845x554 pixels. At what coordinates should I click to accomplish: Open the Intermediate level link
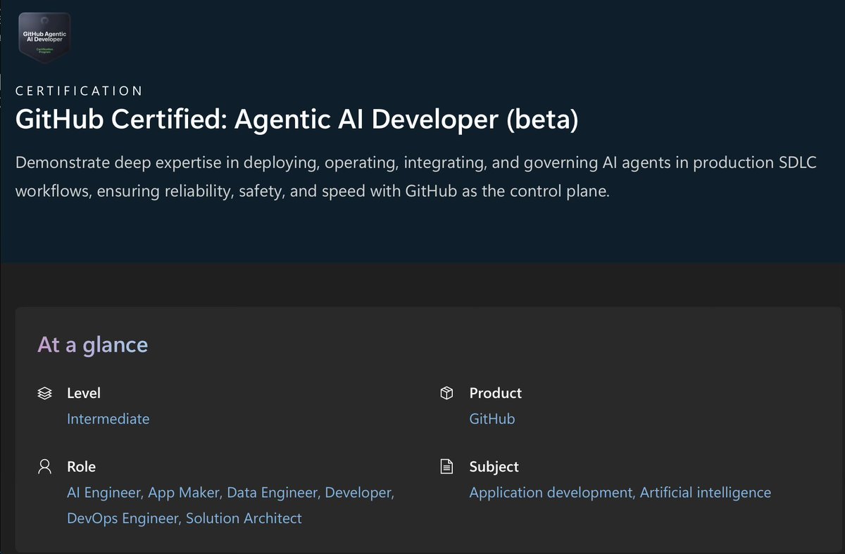(108, 419)
